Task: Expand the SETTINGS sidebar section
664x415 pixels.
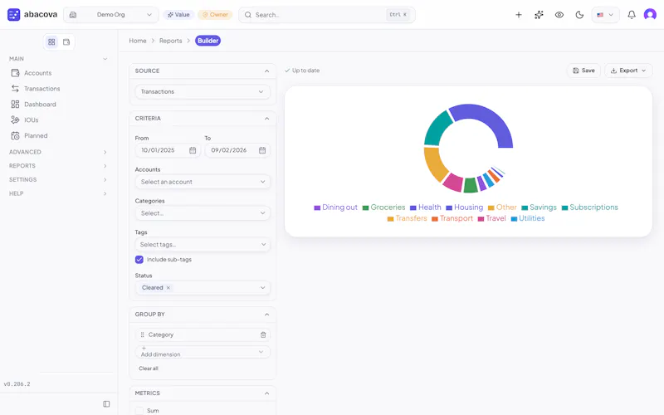Action: [58, 179]
